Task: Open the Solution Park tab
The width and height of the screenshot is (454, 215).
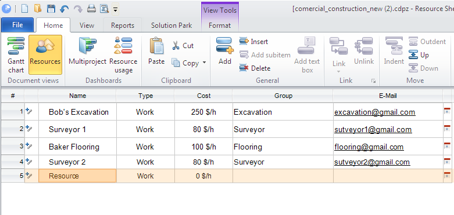Action: pyautogui.click(x=171, y=25)
